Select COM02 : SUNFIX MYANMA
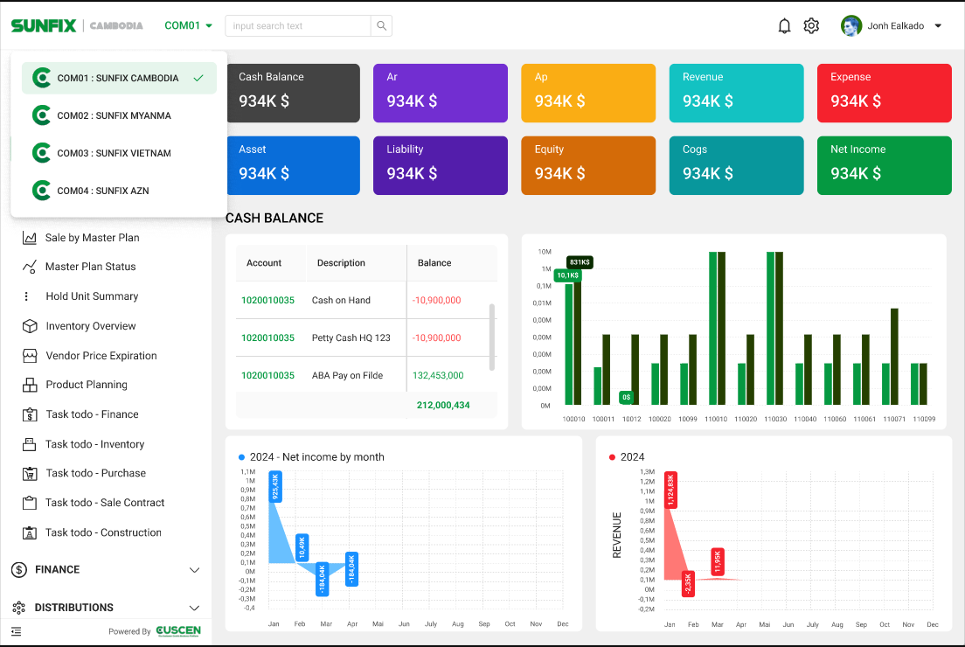The image size is (965, 647). [x=120, y=115]
